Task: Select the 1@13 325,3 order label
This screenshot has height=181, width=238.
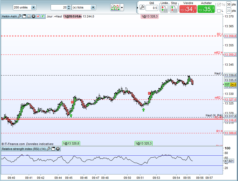Action: pyautogui.click(x=144, y=143)
